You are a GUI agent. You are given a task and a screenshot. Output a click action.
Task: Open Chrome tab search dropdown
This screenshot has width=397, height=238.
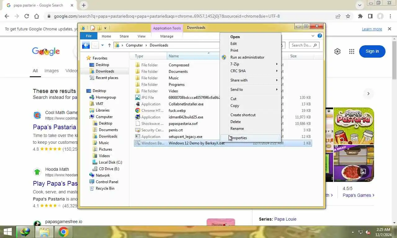click(x=359, y=5)
